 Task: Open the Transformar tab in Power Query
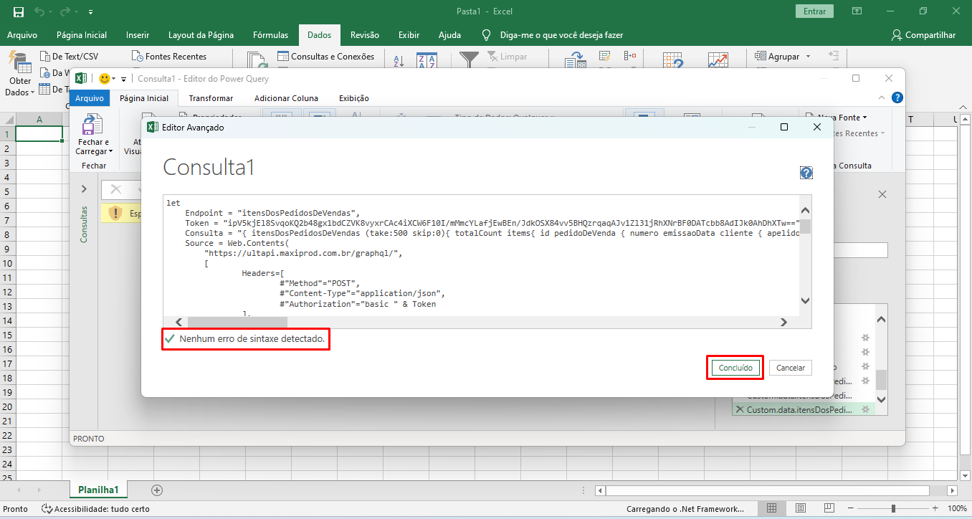click(x=211, y=98)
